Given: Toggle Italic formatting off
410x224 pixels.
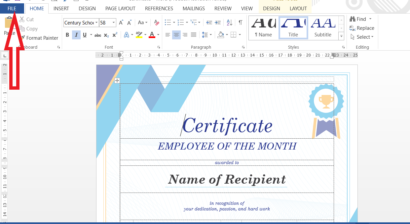Looking at the screenshot, I should coord(76,35).
